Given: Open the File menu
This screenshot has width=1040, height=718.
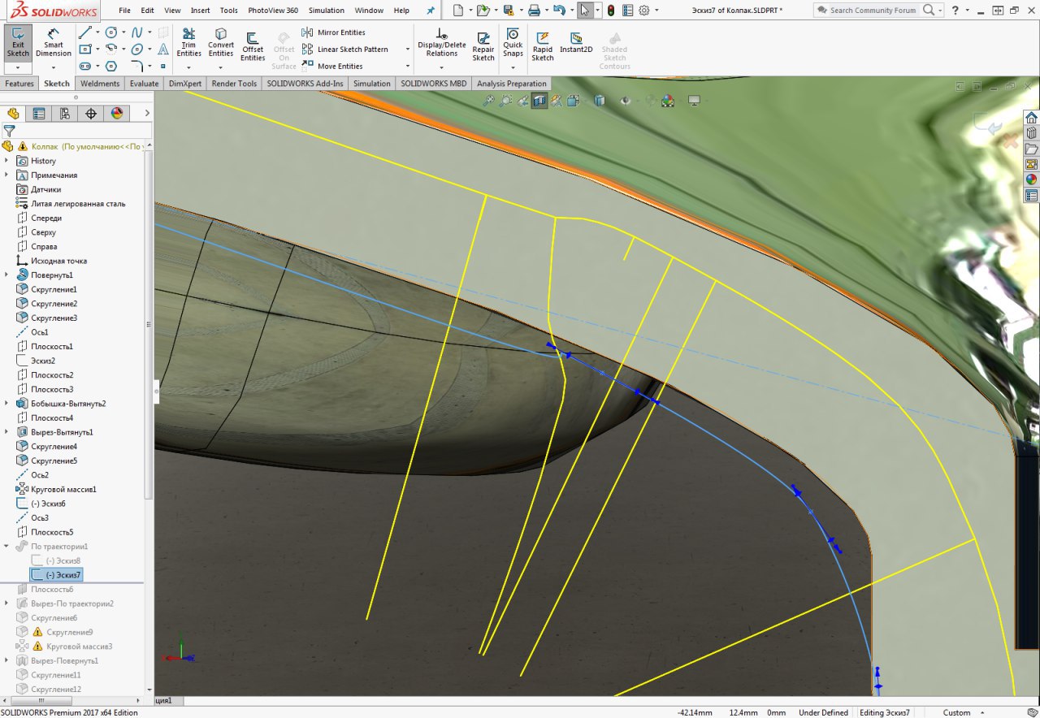Looking at the screenshot, I should [x=124, y=11].
